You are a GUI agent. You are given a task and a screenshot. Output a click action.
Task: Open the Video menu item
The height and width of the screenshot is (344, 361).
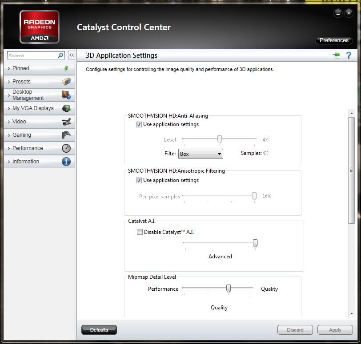[x=39, y=122]
